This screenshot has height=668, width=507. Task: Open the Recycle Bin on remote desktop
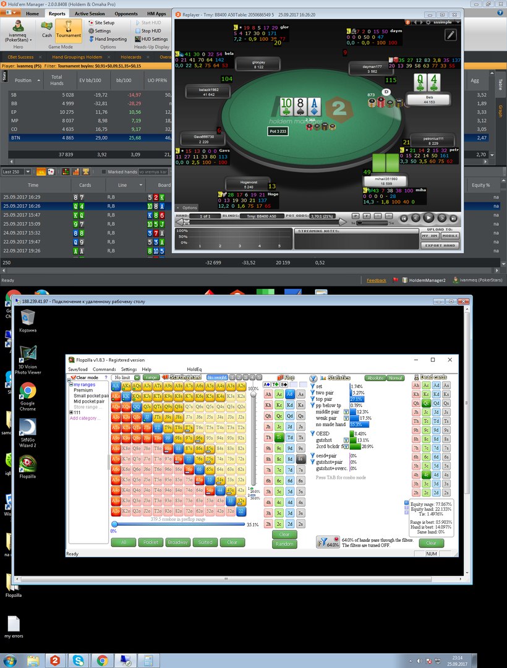point(28,321)
